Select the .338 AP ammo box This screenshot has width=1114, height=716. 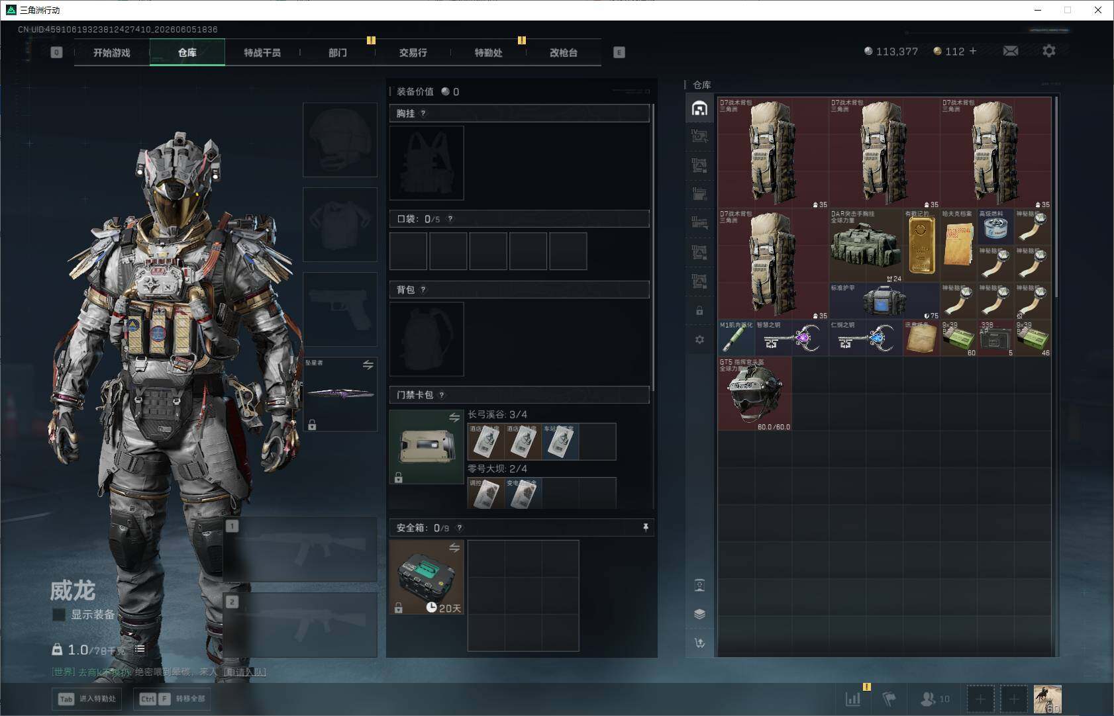[x=995, y=338]
